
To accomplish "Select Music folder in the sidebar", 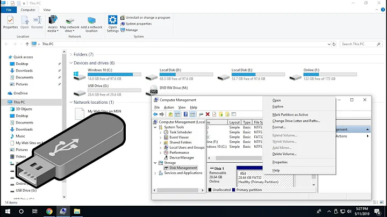I will (20, 136).
